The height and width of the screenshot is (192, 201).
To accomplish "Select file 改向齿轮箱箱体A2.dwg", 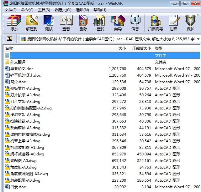I will tap(102, 134).
